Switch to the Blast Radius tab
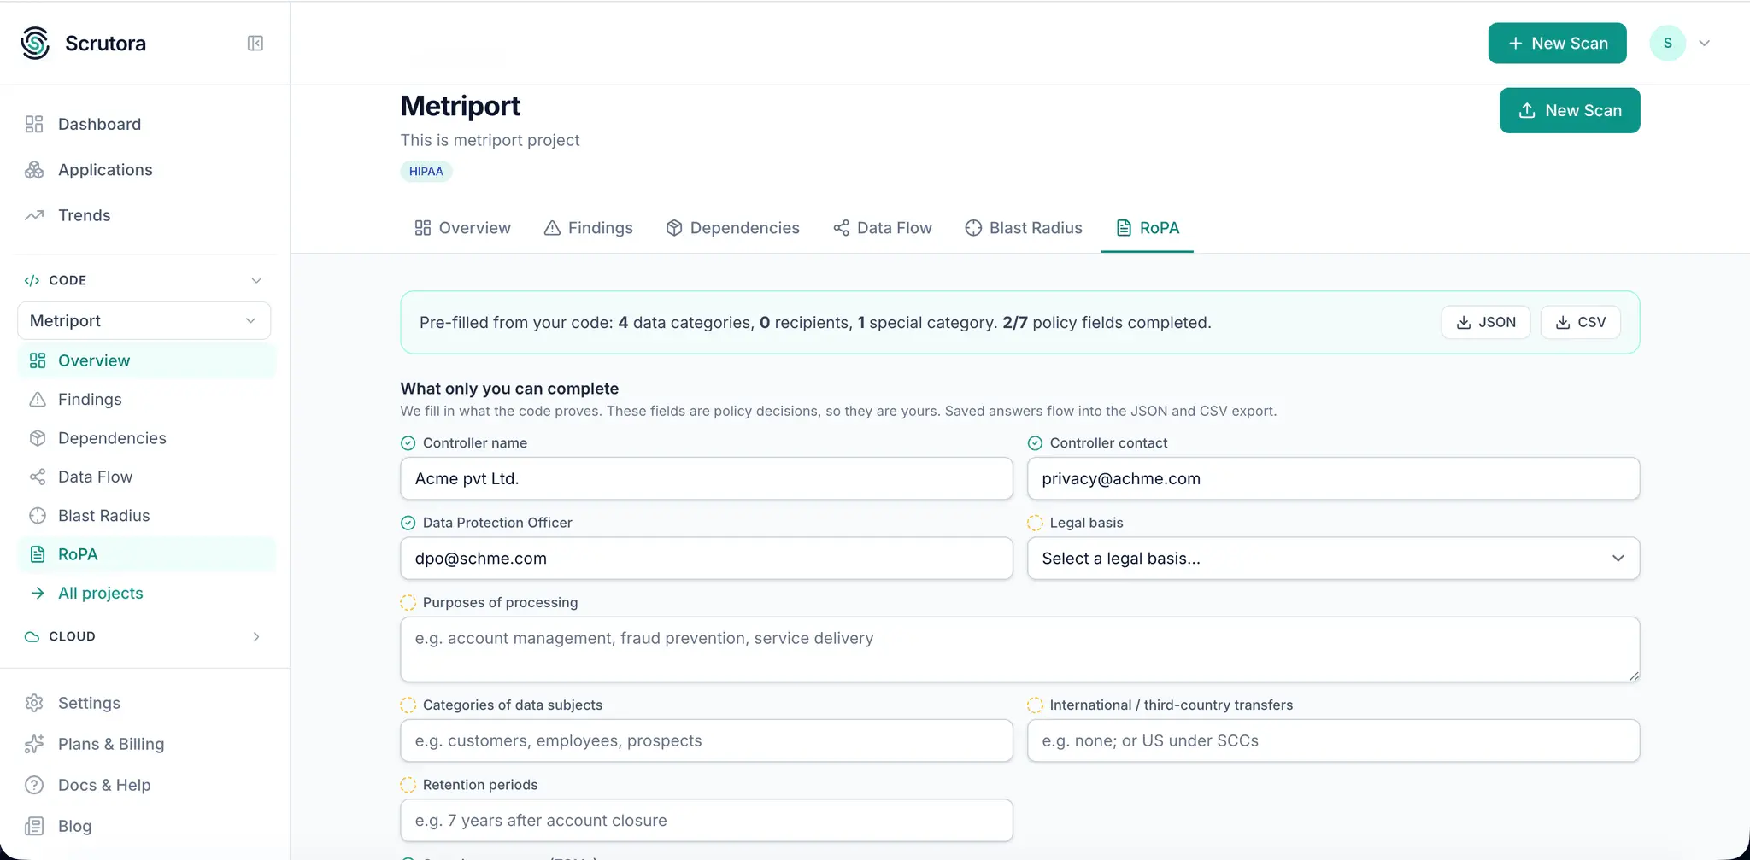Screen dimensions: 1750x860 click(x=1024, y=228)
